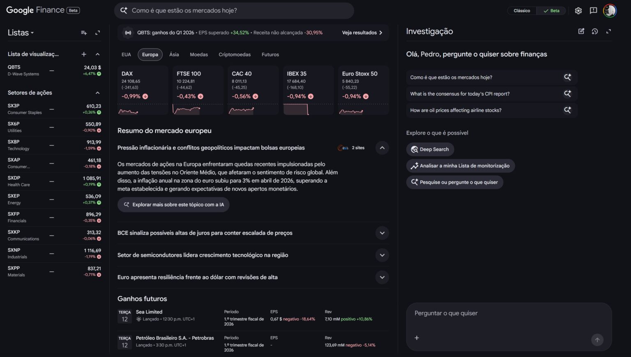Open the list sort options icon
The height and width of the screenshot is (357, 631).
pos(84,33)
